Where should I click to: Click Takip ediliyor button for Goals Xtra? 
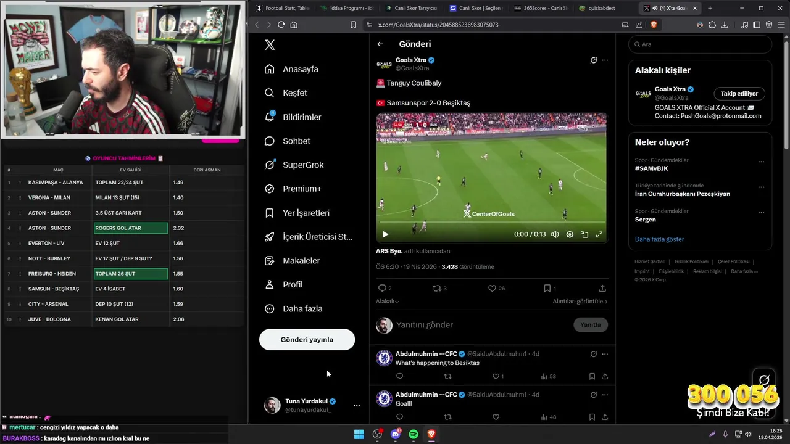click(739, 94)
